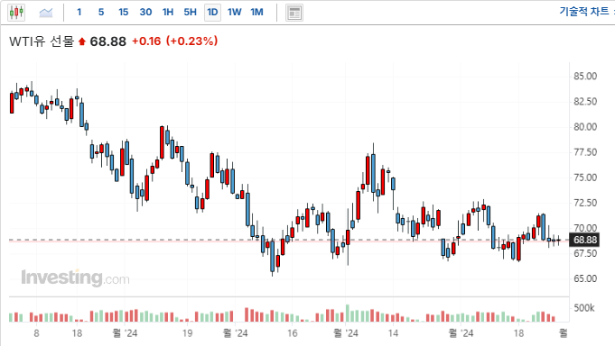Click the 68.88 price marker on axis
615x346 pixels.
coord(584,240)
